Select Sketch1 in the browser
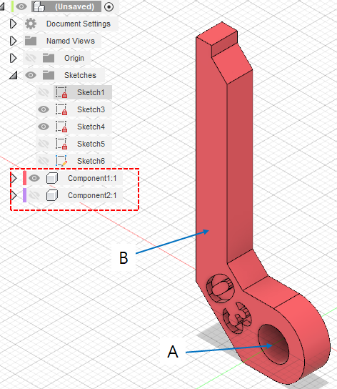Viewport: 337px width, 389px height. coord(91,92)
